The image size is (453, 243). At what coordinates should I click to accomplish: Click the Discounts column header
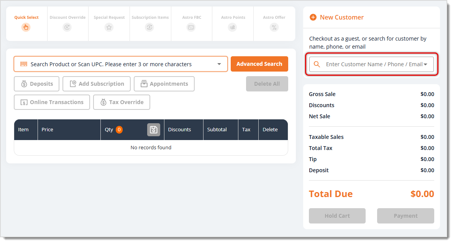click(184, 130)
